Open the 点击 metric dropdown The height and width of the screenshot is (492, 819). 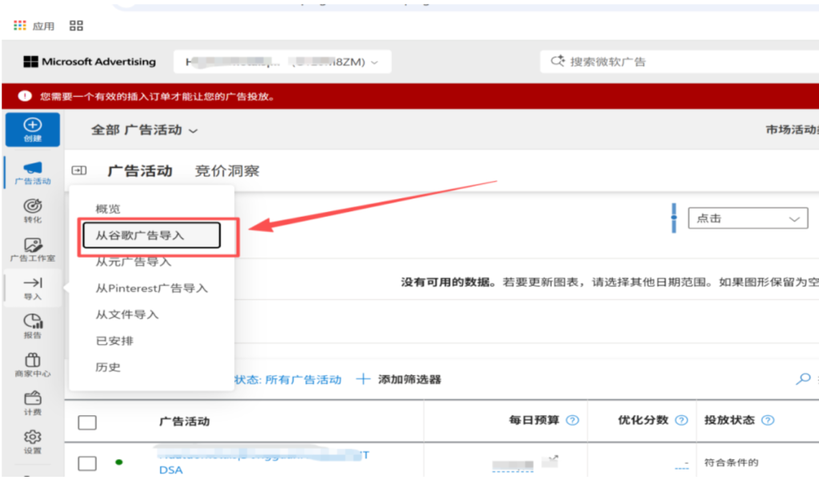747,218
